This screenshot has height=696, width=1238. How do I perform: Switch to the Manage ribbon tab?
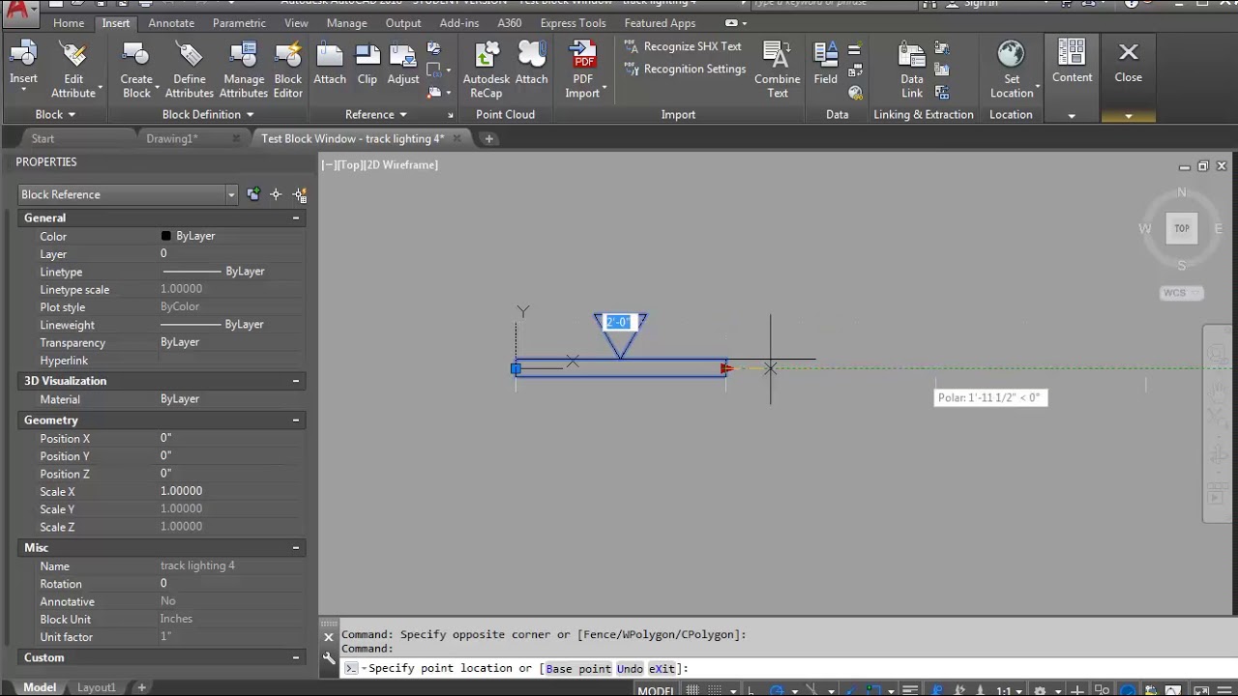click(x=346, y=23)
